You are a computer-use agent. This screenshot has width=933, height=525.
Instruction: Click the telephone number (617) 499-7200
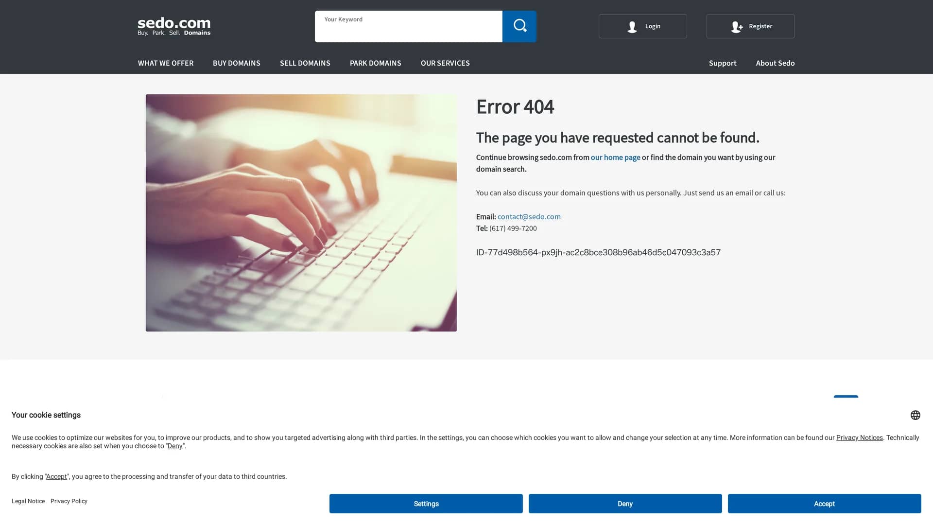click(x=513, y=228)
